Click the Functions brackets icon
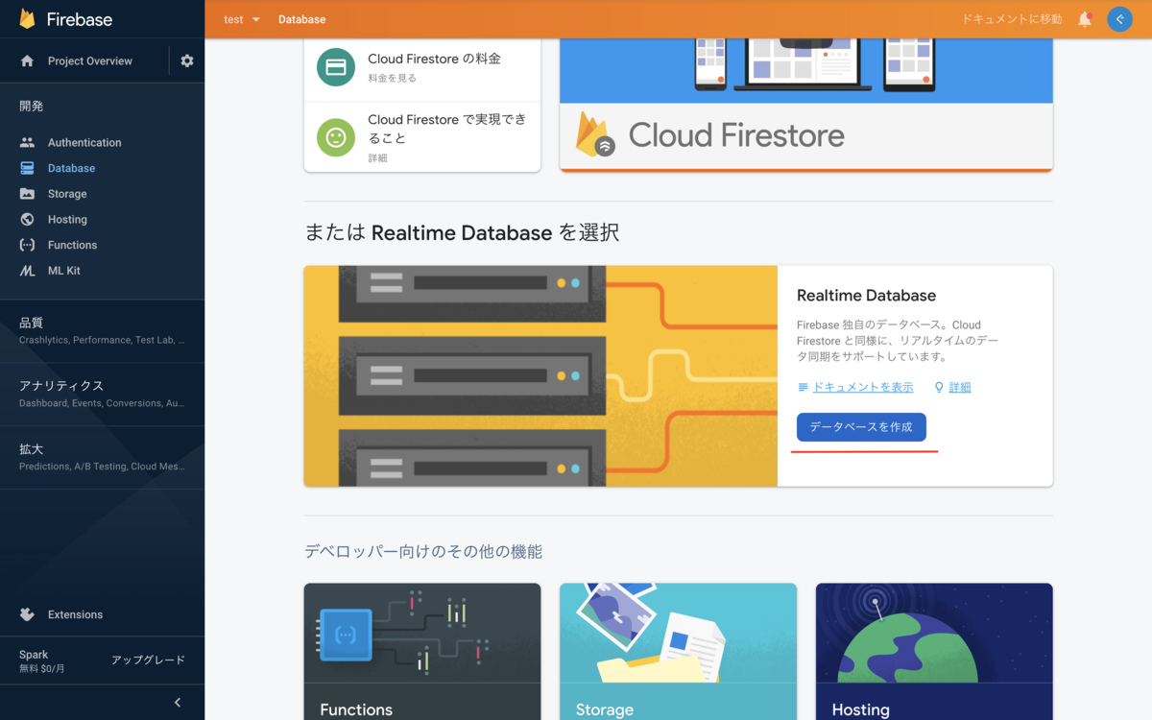 point(27,245)
